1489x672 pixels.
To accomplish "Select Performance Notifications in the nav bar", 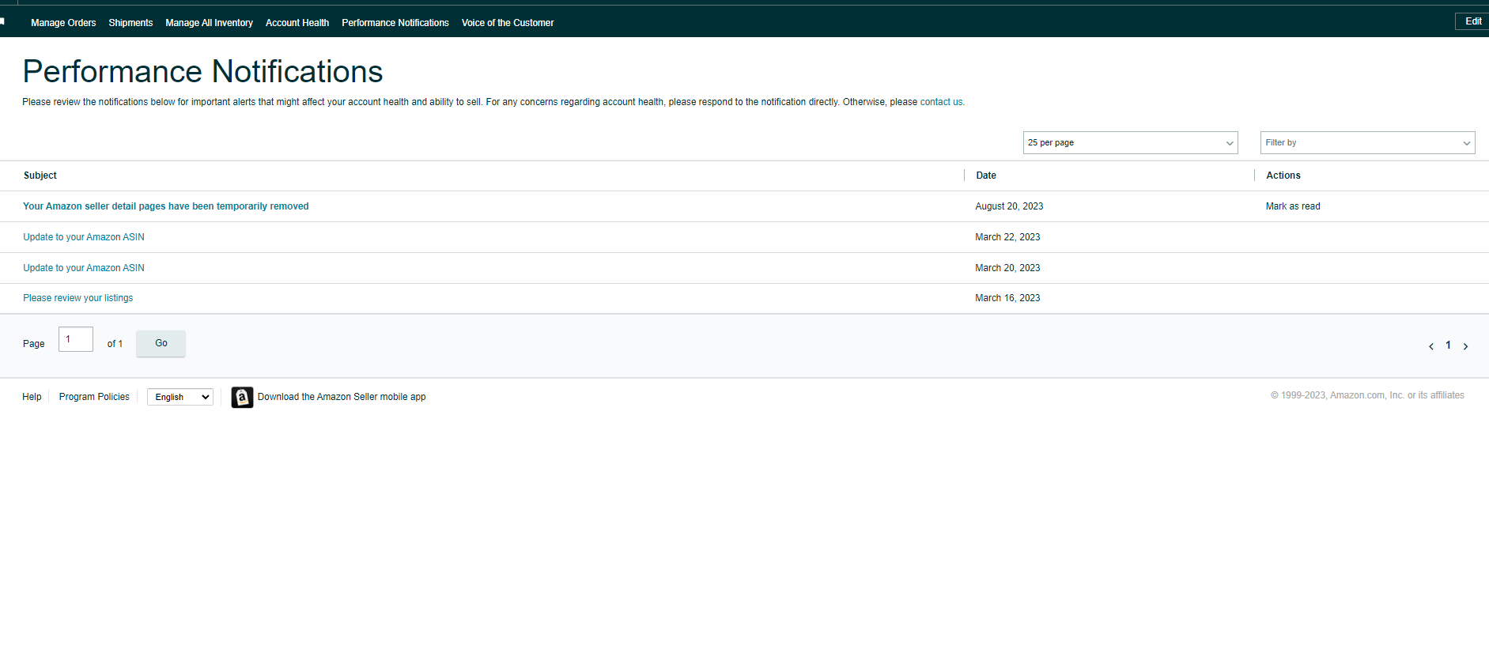I will (x=395, y=23).
